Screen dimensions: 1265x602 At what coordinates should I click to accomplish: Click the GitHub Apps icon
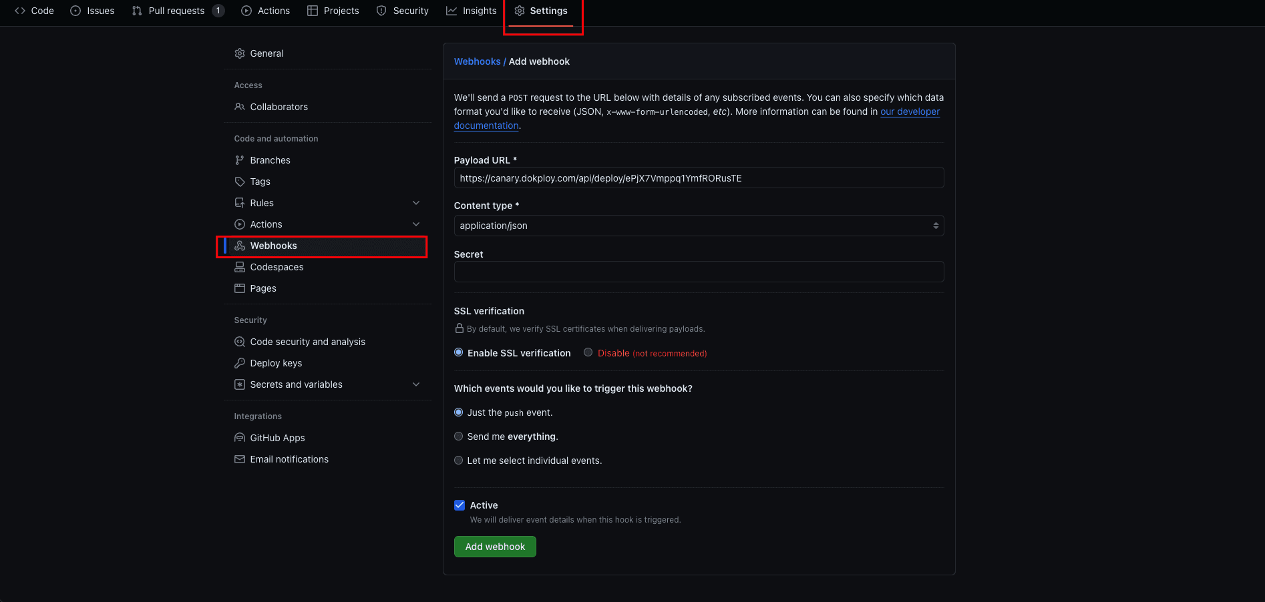pos(240,438)
